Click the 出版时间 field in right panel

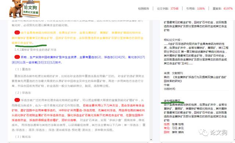(x=170, y=89)
